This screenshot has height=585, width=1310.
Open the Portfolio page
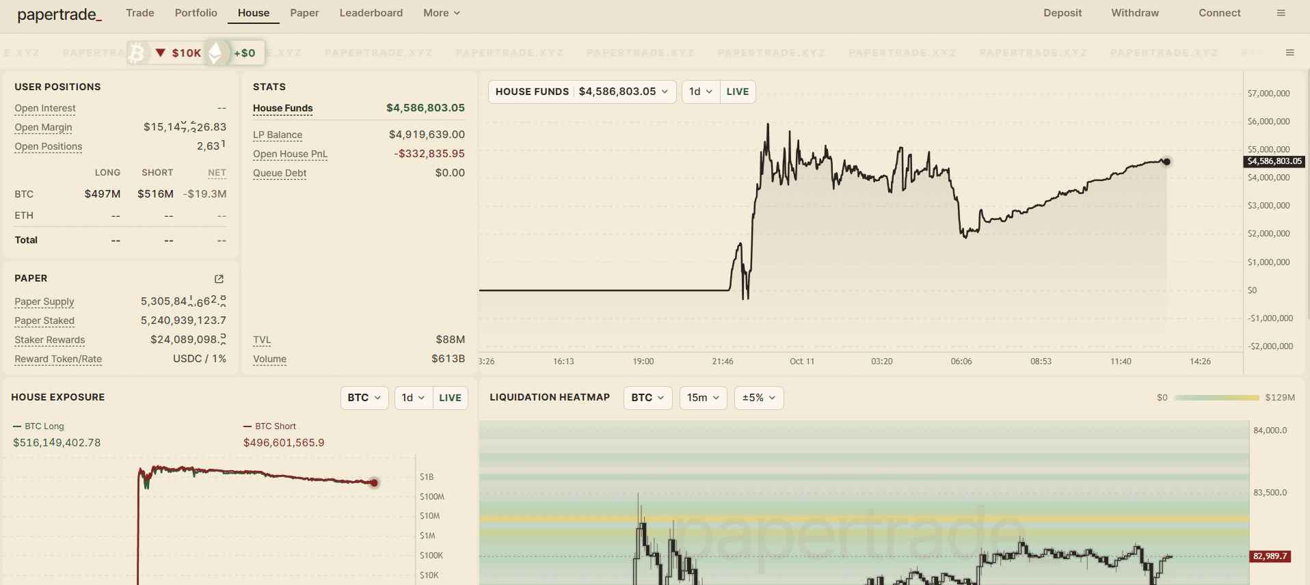click(x=196, y=13)
